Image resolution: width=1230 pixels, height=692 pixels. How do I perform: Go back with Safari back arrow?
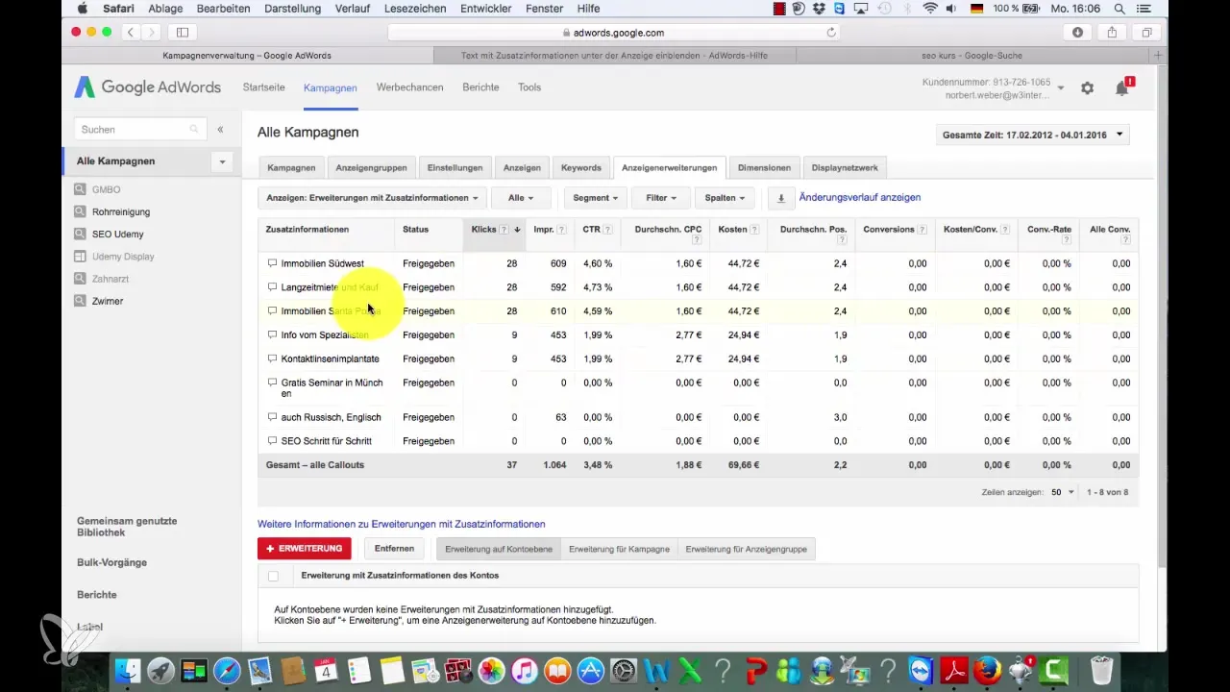click(x=131, y=32)
